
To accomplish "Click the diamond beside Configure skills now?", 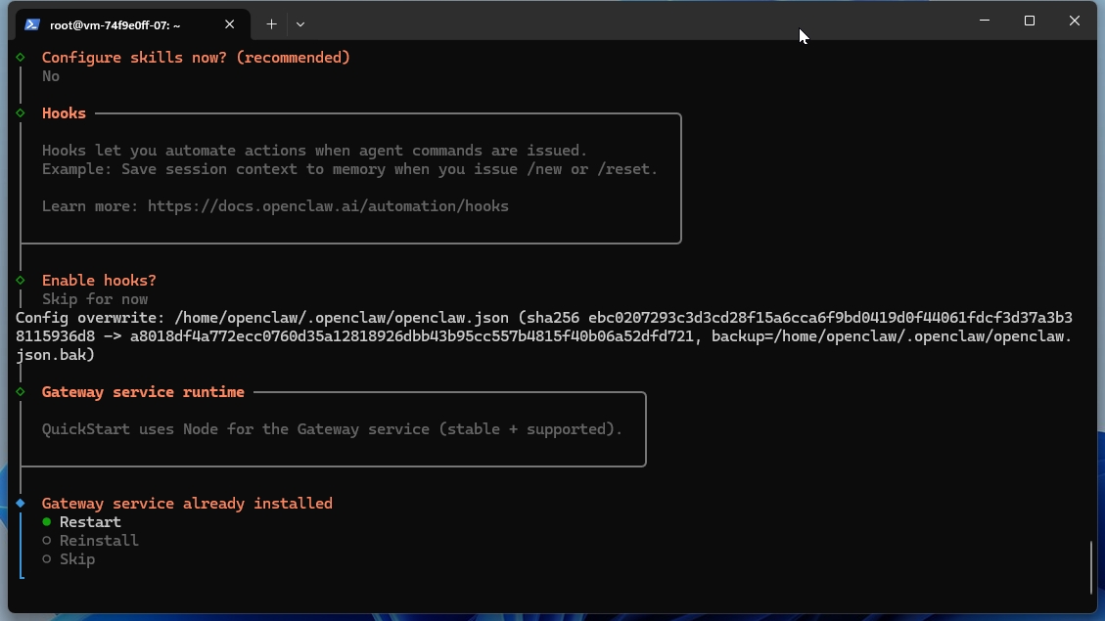I will (x=21, y=57).
